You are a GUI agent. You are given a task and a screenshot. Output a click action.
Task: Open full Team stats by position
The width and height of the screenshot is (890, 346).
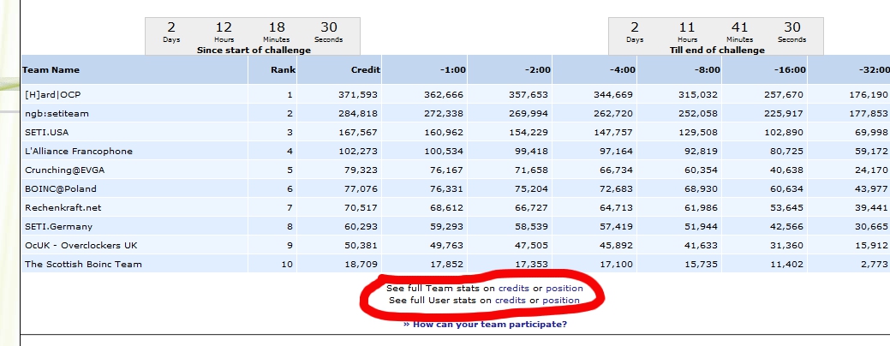coord(564,288)
